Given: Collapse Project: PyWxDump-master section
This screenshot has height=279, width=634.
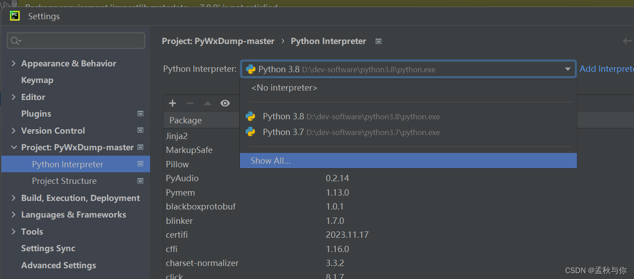Looking at the screenshot, I should [x=13, y=148].
